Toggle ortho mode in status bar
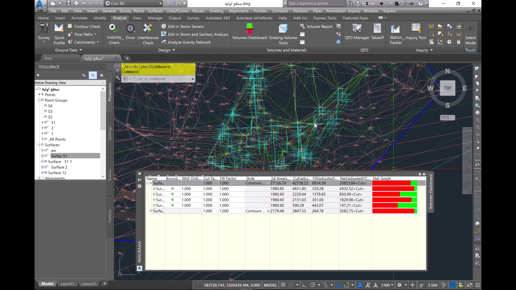This screenshot has width=516, height=290. pyautogui.click(x=304, y=285)
